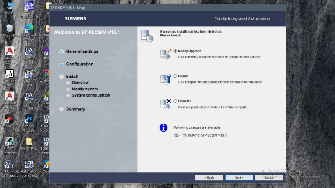Go to Install step

click(72, 76)
